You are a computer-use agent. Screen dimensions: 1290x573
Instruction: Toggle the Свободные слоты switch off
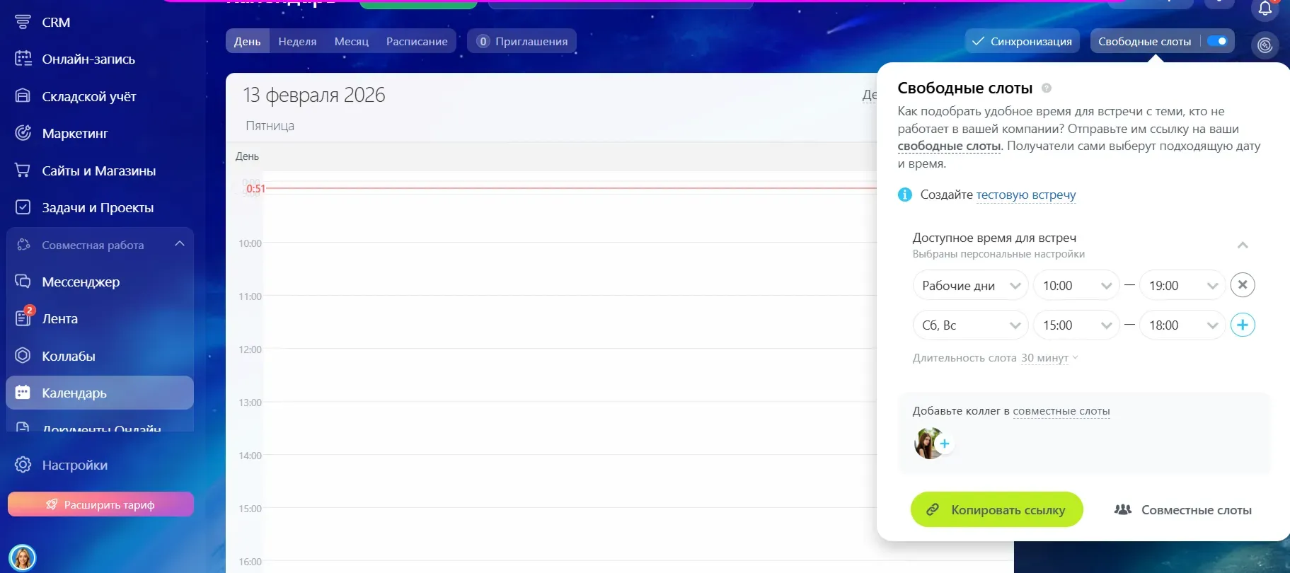tap(1217, 41)
